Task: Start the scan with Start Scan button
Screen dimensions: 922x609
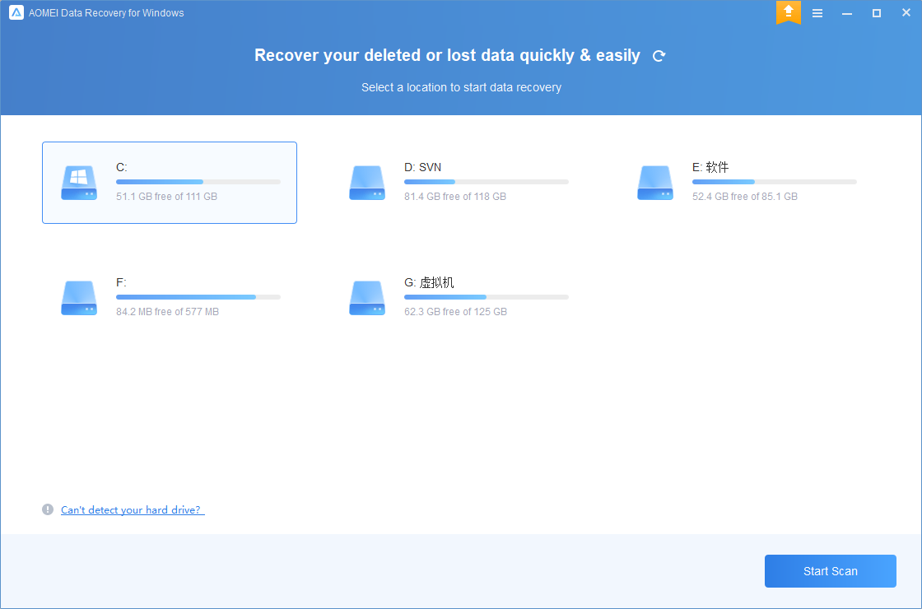Action: point(831,571)
